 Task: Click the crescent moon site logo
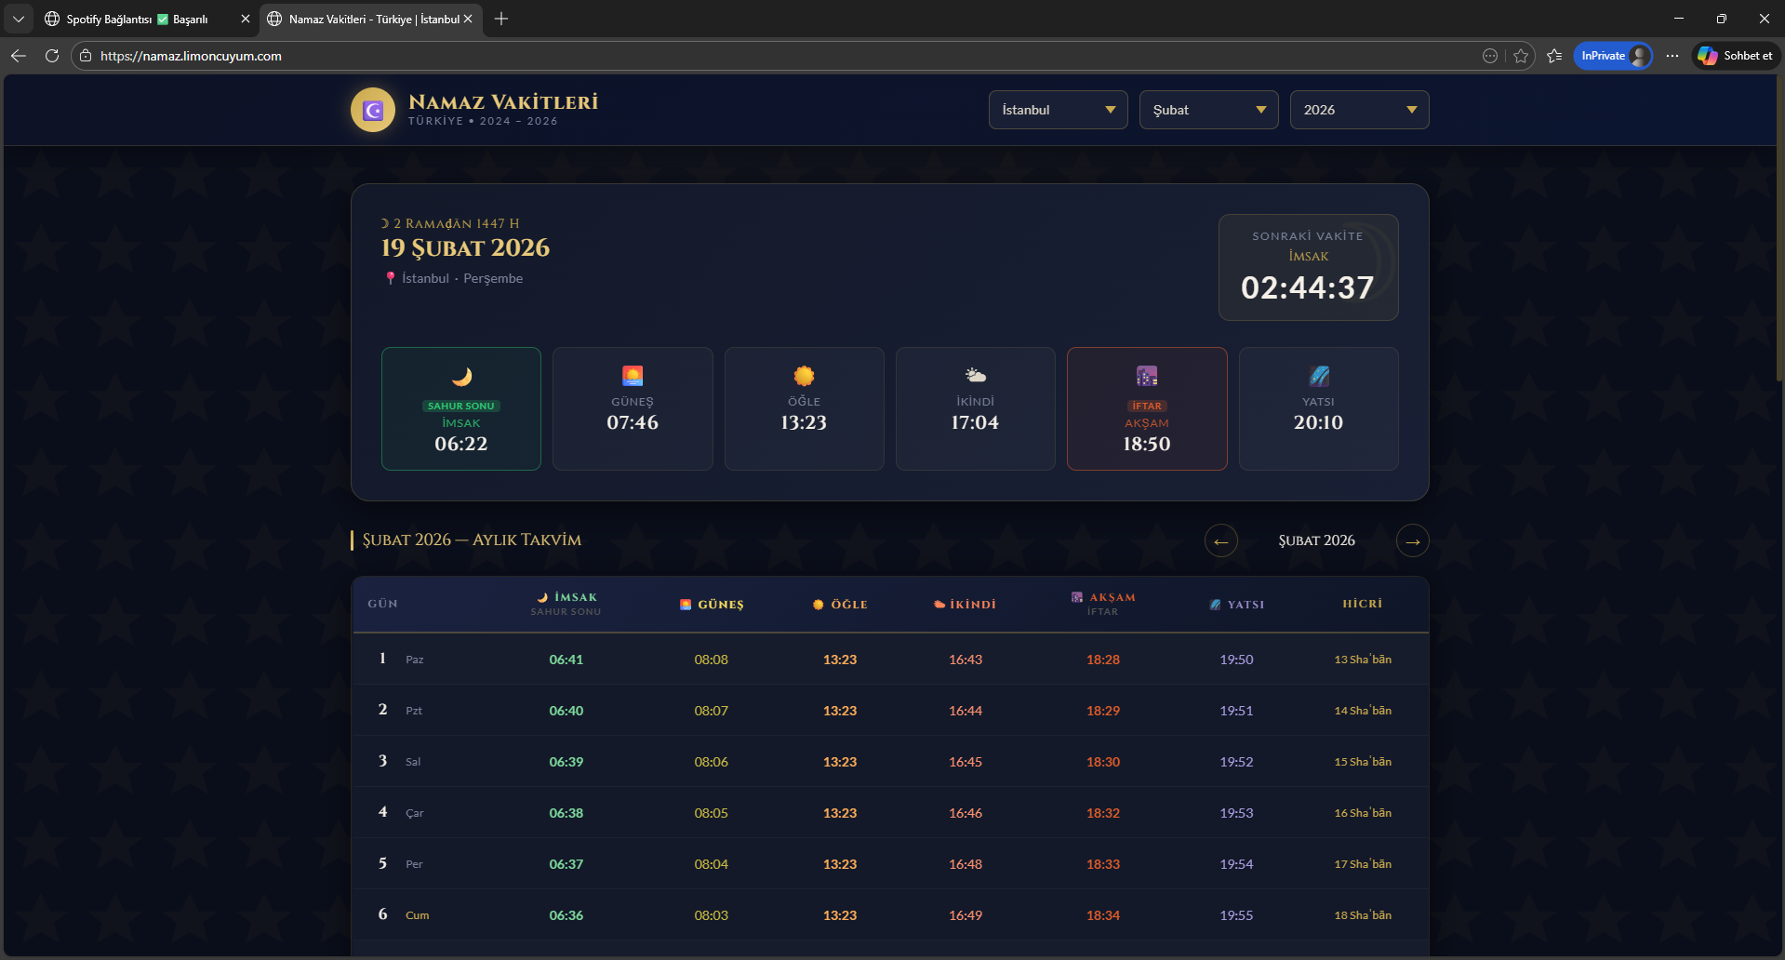373,111
